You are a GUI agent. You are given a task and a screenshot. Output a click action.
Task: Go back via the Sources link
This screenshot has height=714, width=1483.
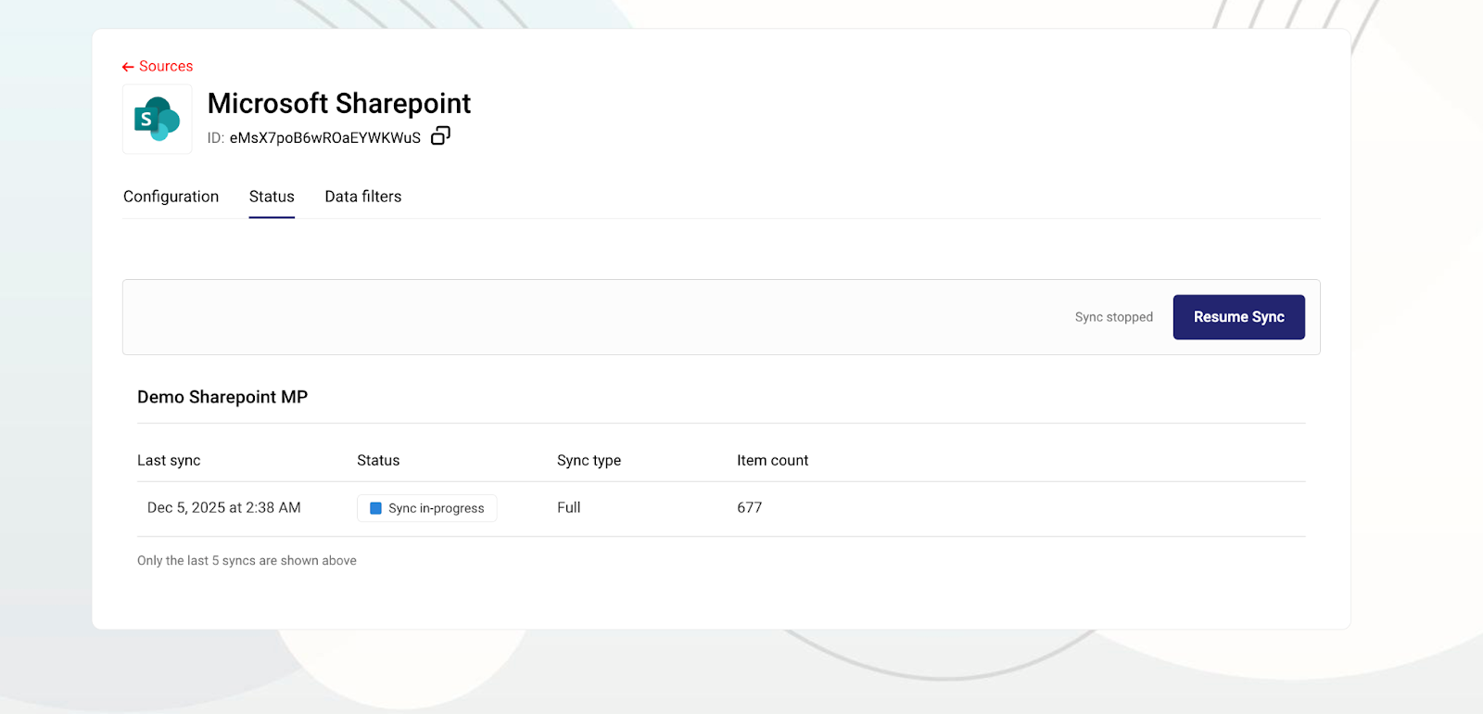click(x=166, y=67)
